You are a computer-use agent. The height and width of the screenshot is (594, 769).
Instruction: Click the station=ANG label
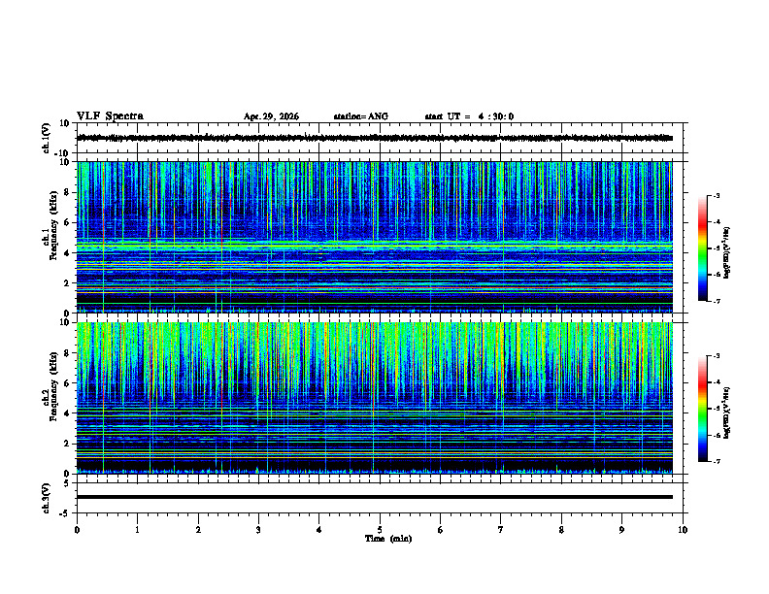click(361, 116)
